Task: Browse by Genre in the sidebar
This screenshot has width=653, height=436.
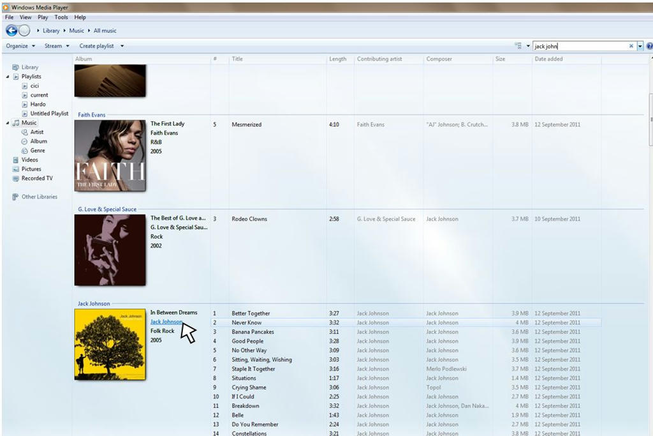Action: [38, 151]
